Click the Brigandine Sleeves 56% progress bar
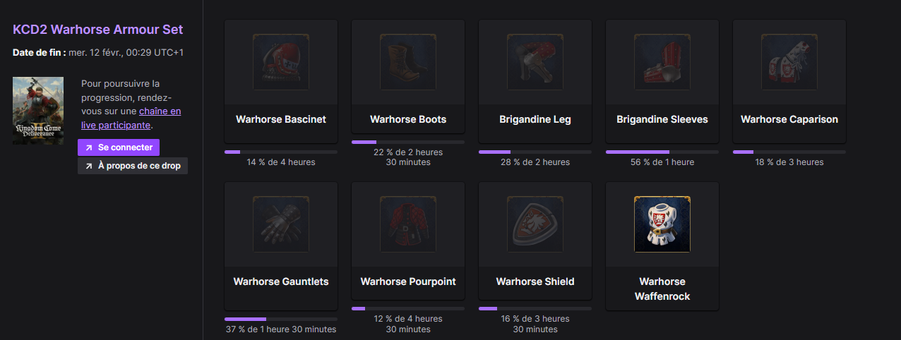The image size is (901, 340). pos(662,152)
